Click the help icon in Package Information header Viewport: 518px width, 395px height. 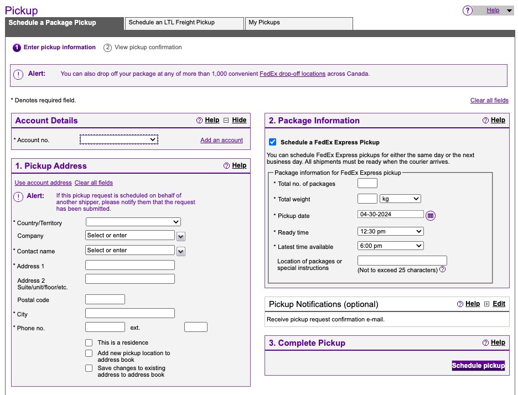[x=485, y=120]
